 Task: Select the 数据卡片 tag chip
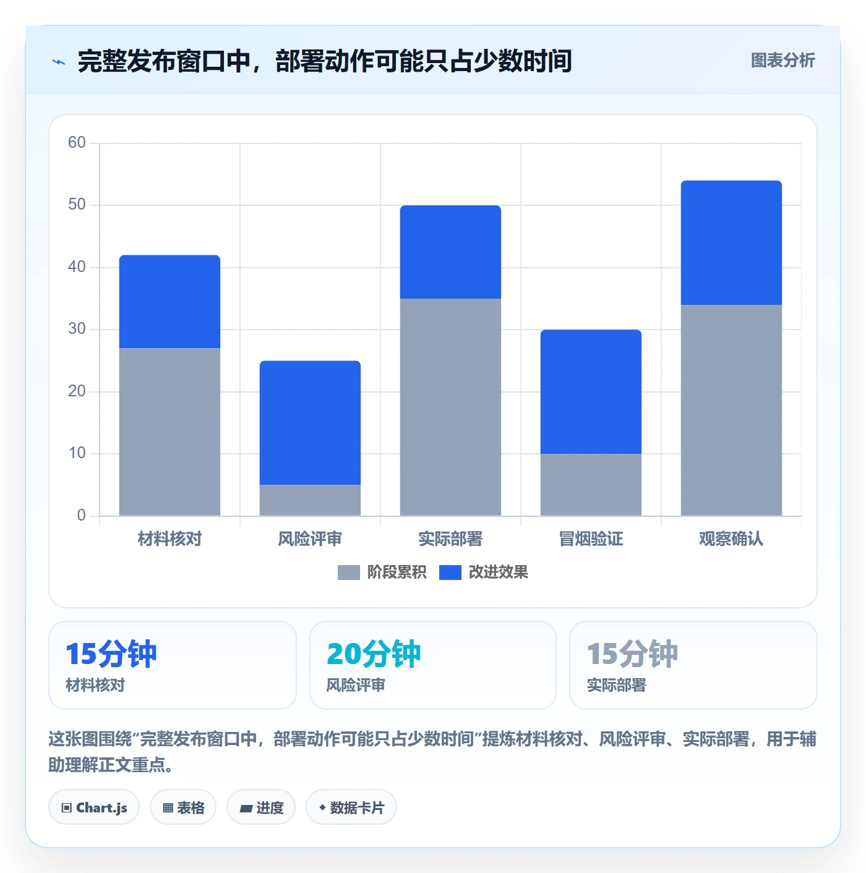click(x=351, y=807)
